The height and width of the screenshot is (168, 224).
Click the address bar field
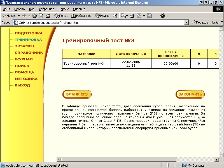(101, 23)
